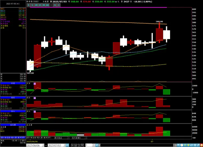Viewport: 203px width, 147px height.
Task: Click the 580.00 high price label
Action: coord(159,22)
